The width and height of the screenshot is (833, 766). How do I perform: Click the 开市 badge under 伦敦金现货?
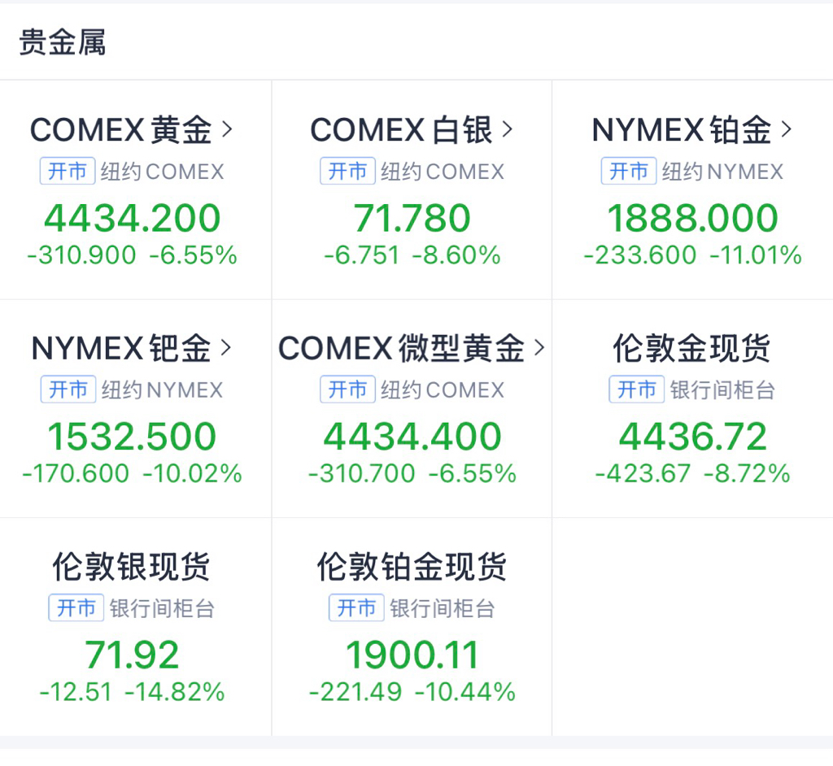(636, 390)
